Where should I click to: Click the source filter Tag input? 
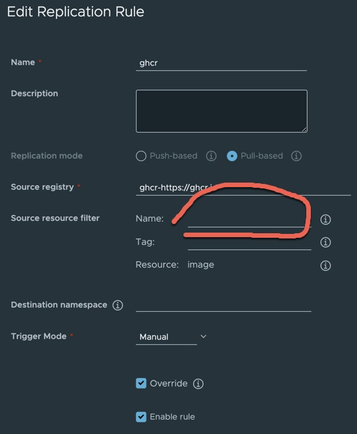coord(249,242)
